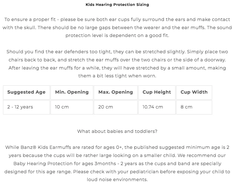Click the line 'them a bit less tight when worn.'
The width and height of the screenshot is (233, 187).
click(117, 76)
